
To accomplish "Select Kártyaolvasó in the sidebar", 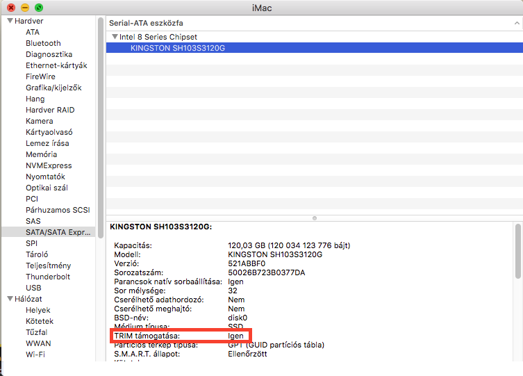I will coord(49,132).
